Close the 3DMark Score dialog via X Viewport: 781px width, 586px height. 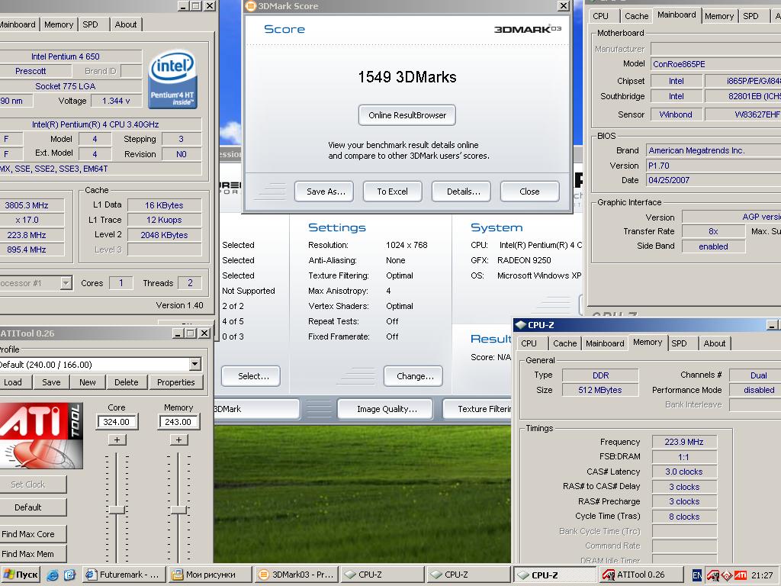point(564,6)
